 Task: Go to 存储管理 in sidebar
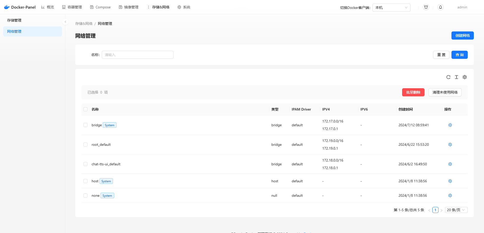click(x=14, y=20)
